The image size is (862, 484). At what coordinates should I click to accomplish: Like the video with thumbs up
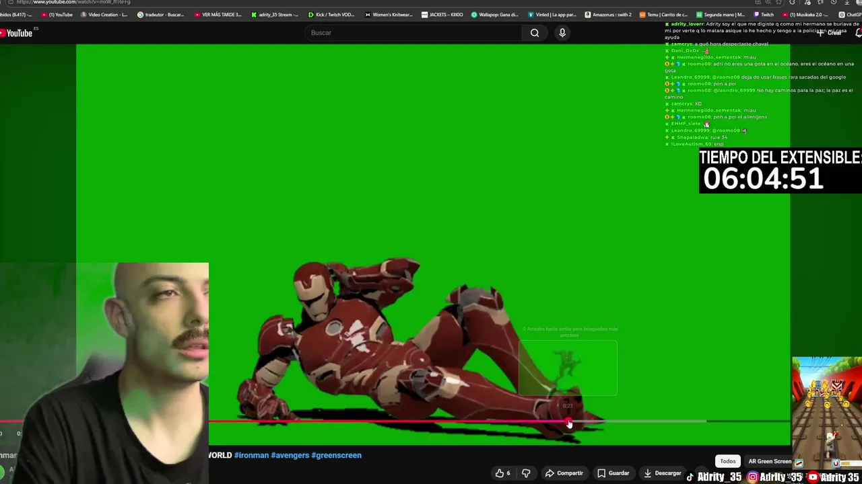[x=502, y=473]
